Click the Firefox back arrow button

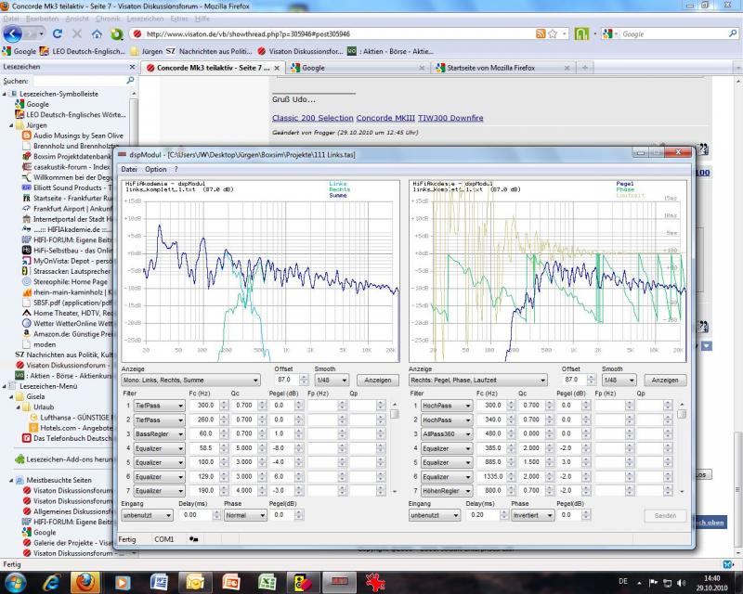tap(13, 33)
